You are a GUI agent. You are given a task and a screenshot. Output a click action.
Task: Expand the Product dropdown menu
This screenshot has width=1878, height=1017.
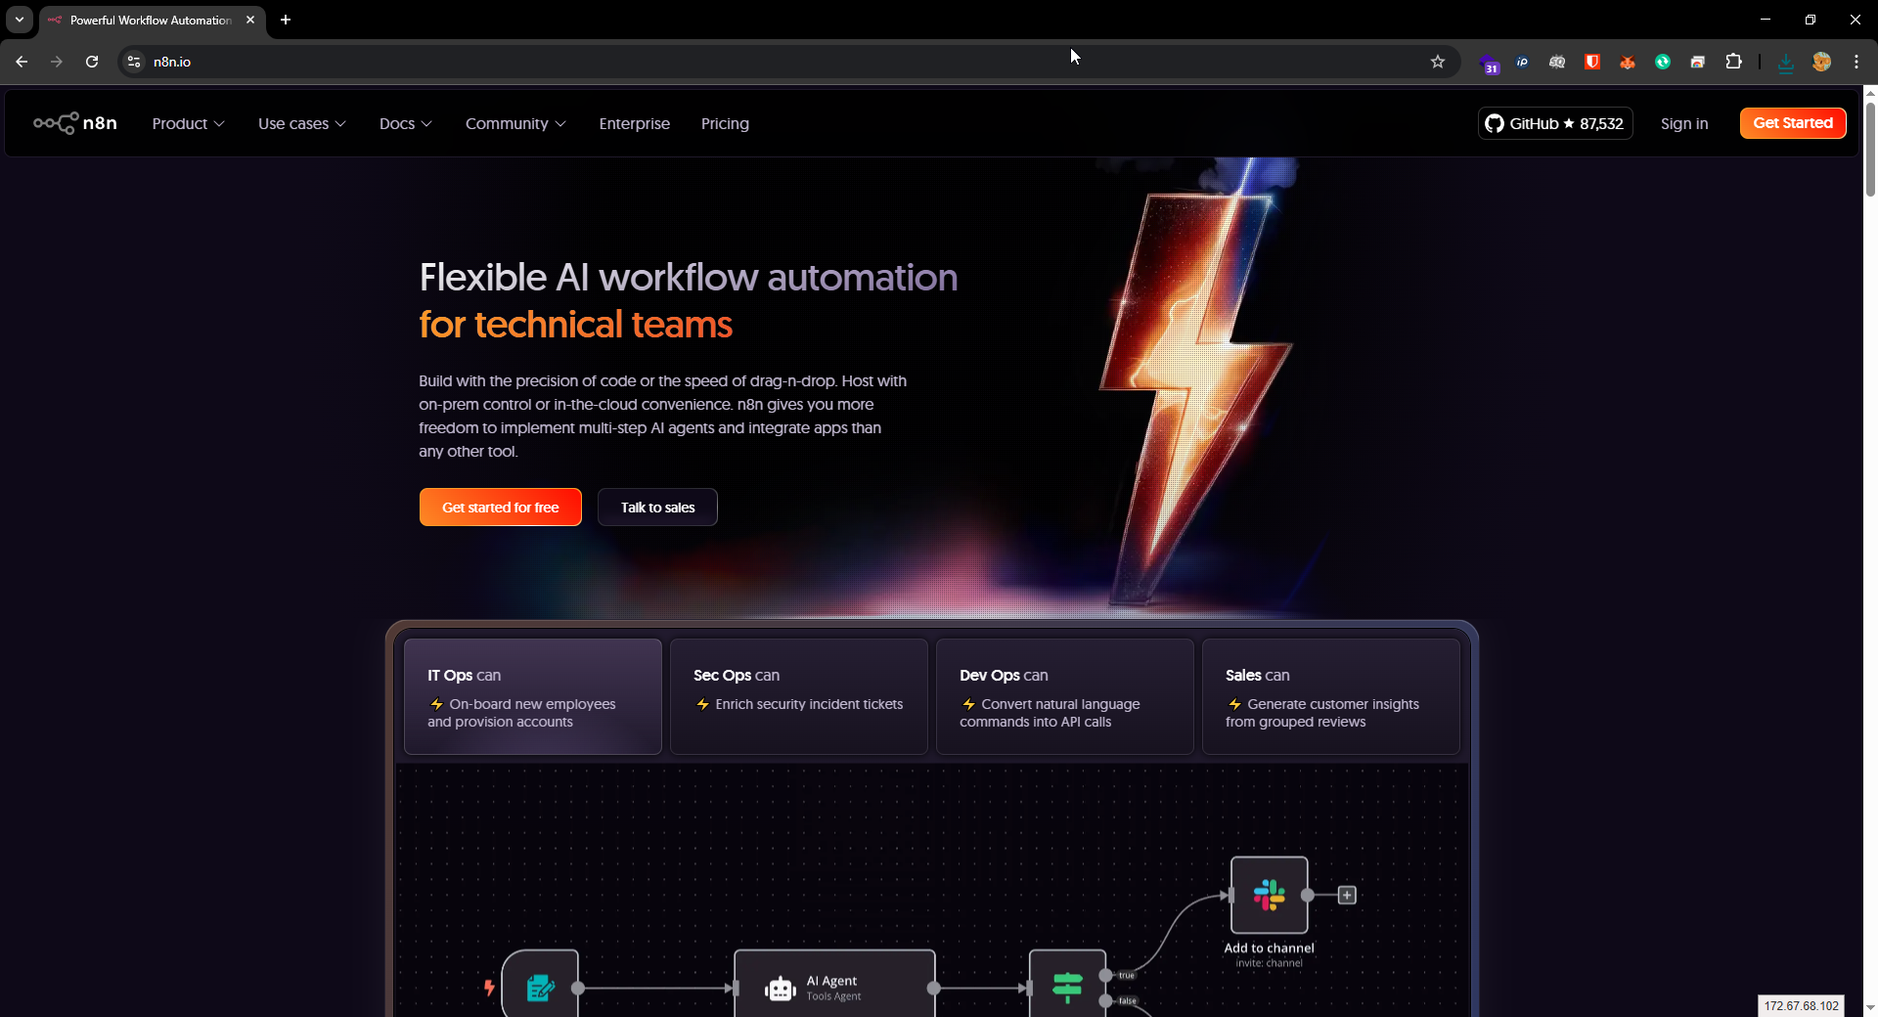click(188, 123)
